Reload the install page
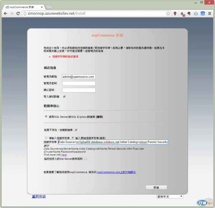 tap(18, 13)
